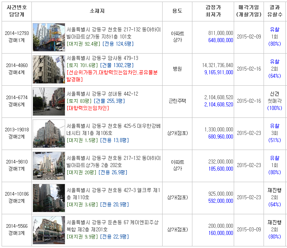Viewport: 287px width, 248px height.
Task: Click appraisal value 1,330,000,000
Action: 219,130
